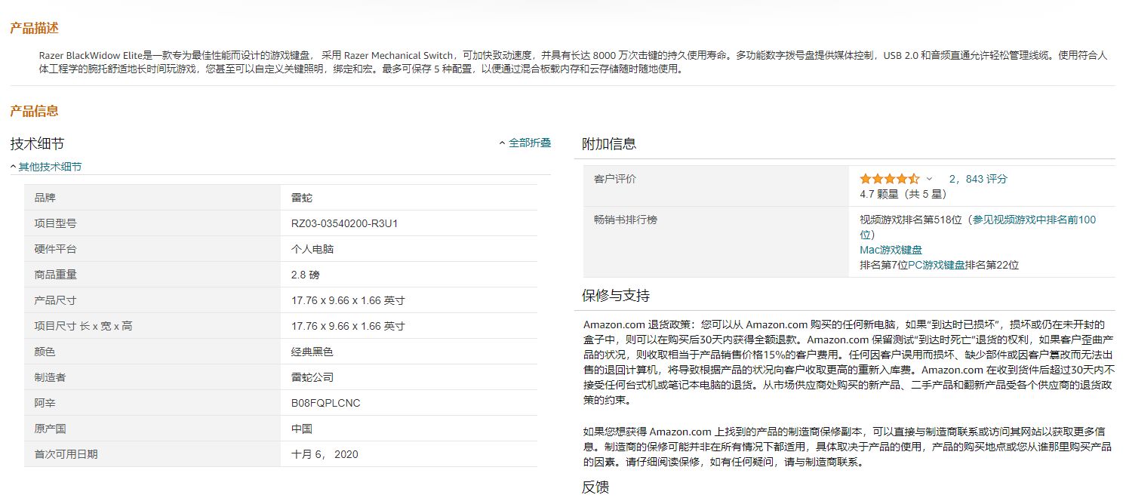Screen dimensions: 1126x501
Task: Click the weight value 2.8 磅
Action: tap(306, 275)
